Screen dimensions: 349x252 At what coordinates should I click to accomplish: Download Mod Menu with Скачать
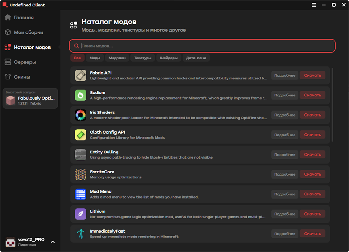pyautogui.click(x=312, y=194)
